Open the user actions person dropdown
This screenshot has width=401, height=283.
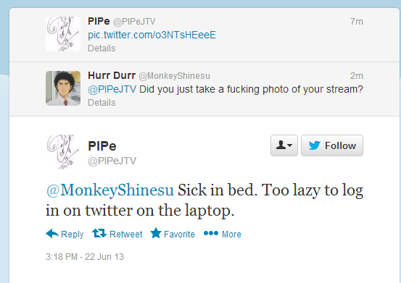[x=284, y=145]
